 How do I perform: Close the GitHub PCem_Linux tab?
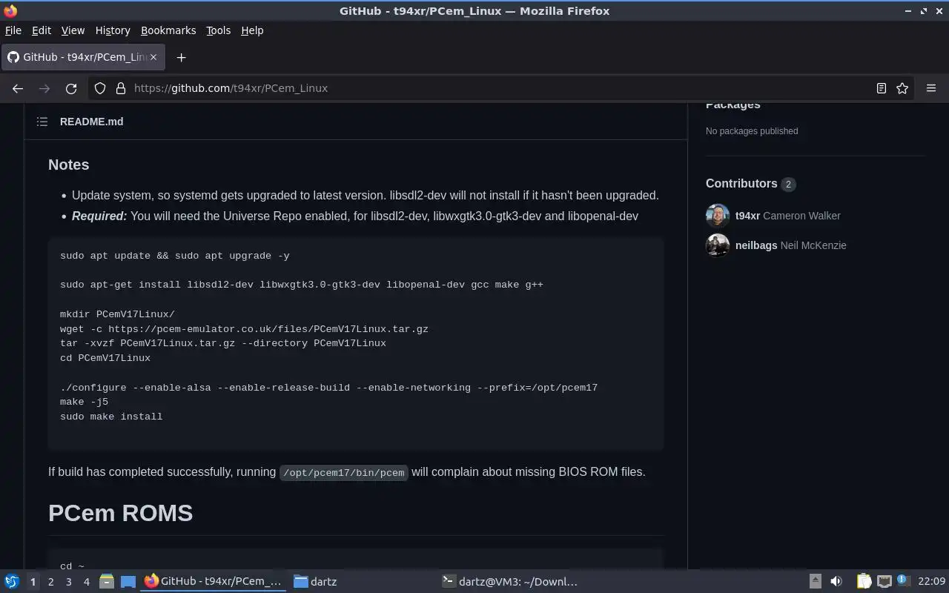tap(153, 57)
